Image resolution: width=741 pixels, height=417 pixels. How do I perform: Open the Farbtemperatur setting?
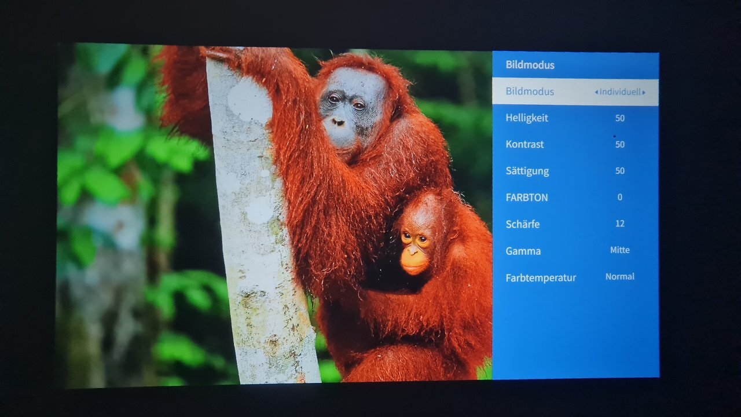(x=575, y=277)
